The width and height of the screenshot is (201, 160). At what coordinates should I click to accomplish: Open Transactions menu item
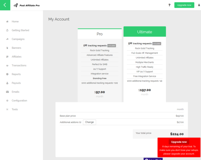(19, 65)
